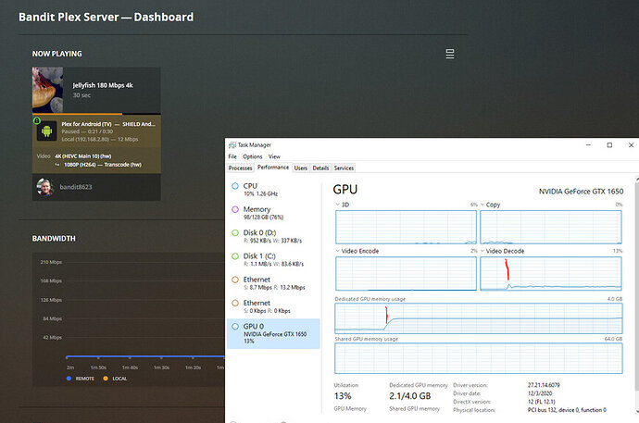Image resolution: width=639 pixels, height=423 pixels.
Task: Maximize the Task Manager window
Action: tap(609, 145)
